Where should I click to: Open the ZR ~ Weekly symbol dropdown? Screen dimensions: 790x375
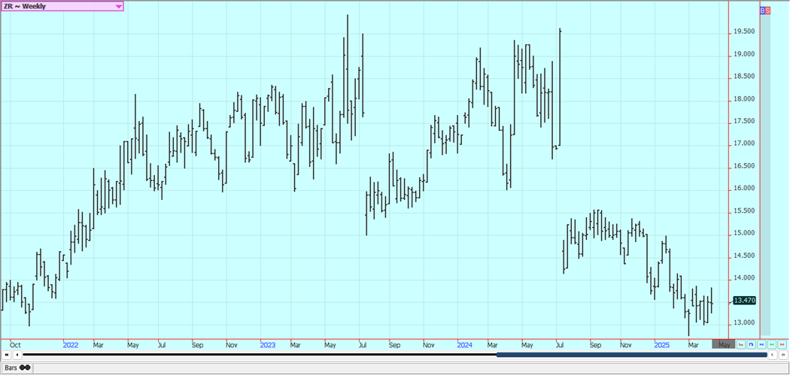point(62,6)
